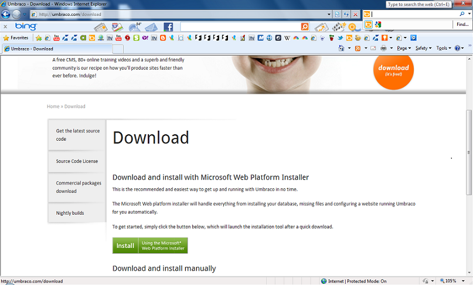Open the Twitter bird favorite icon
The image size is (473, 285).
click(341, 38)
